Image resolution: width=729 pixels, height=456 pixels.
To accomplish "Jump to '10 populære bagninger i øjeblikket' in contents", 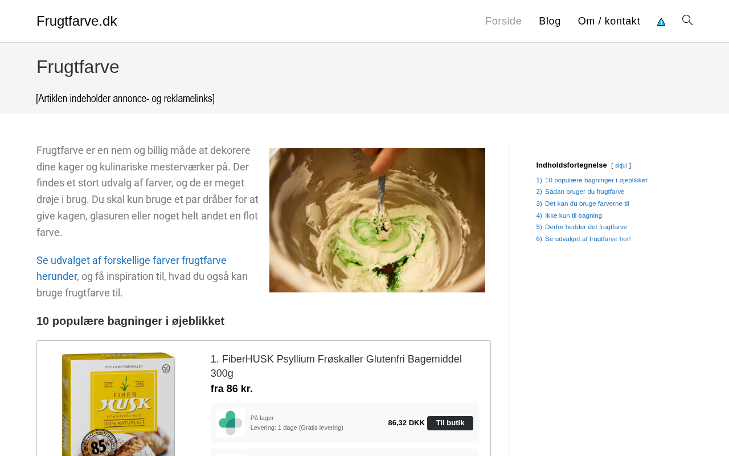I will click(x=596, y=180).
